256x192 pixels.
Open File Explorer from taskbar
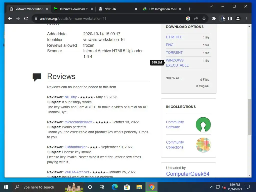tap(139, 187)
